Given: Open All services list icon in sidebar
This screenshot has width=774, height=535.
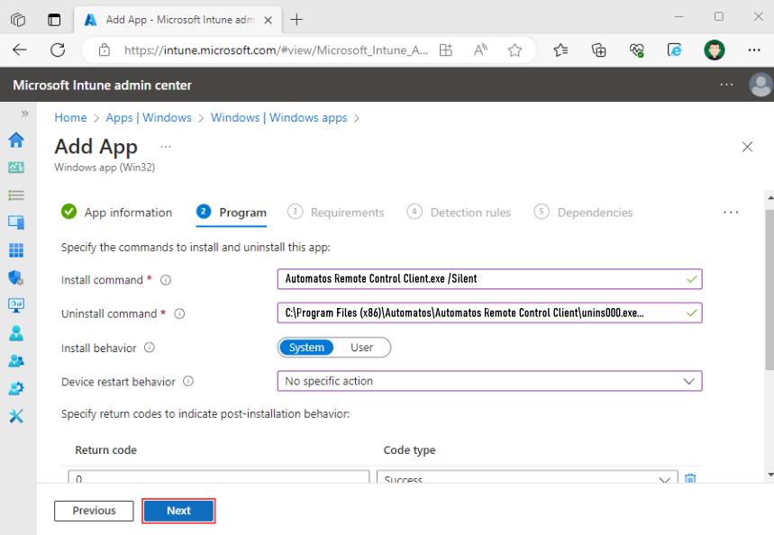Looking at the screenshot, I should click(16, 195).
